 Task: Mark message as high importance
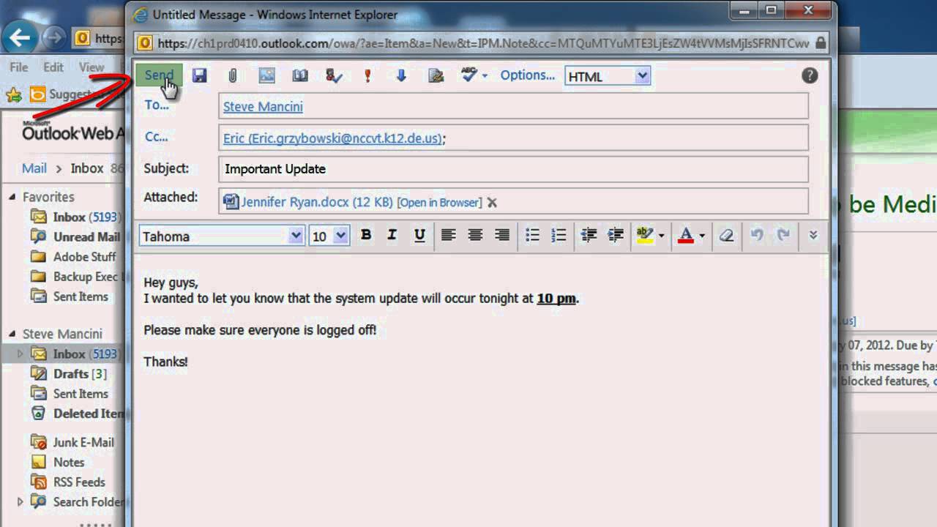pos(367,75)
